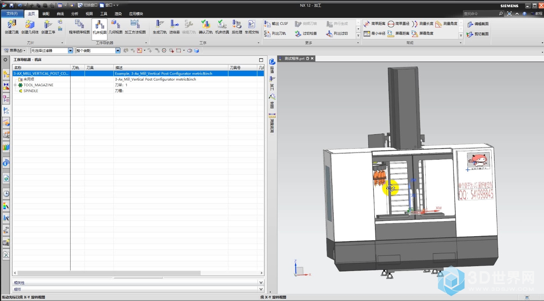Toggle 剪切截面 clip section

click(x=478, y=34)
